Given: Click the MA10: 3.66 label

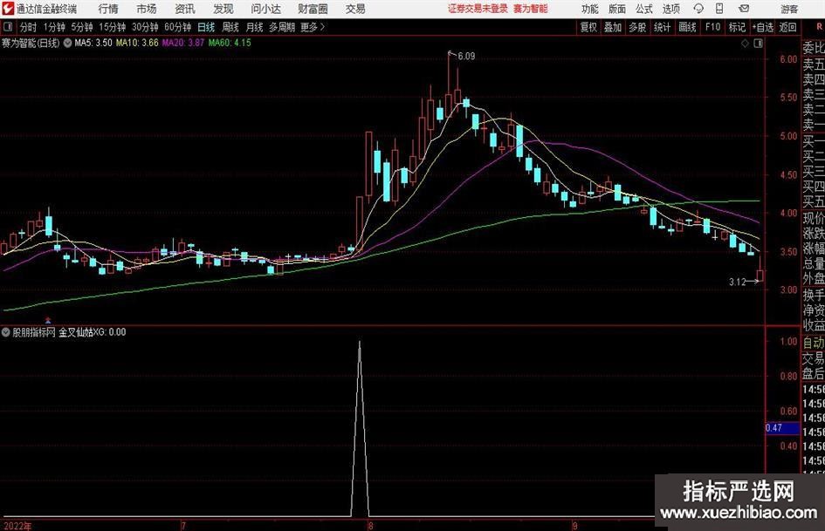Looking at the screenshot, I should click(137, 43).
